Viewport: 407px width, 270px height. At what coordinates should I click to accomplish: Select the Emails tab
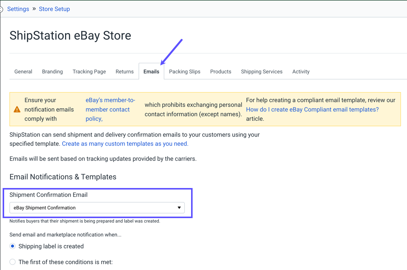[x=151, y=71]
